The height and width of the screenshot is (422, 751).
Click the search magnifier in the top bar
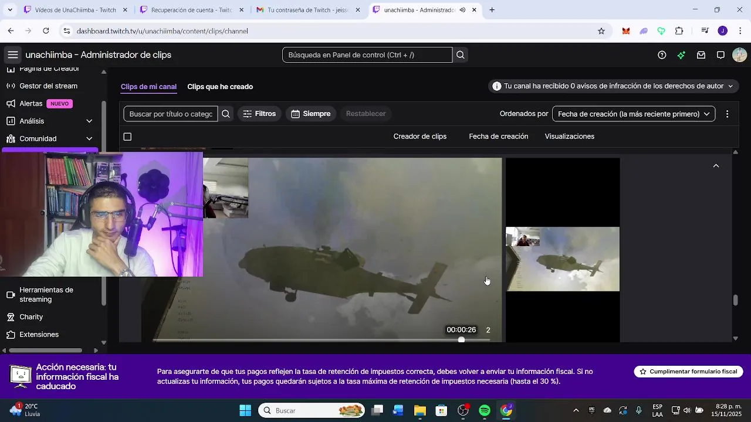pos(461,55)
